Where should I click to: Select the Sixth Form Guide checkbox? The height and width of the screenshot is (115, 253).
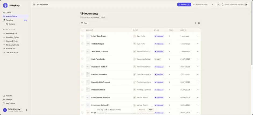pos(82,59)
